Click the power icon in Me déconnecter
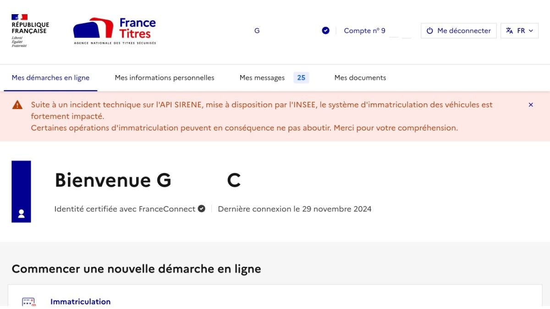 [429, 31]
